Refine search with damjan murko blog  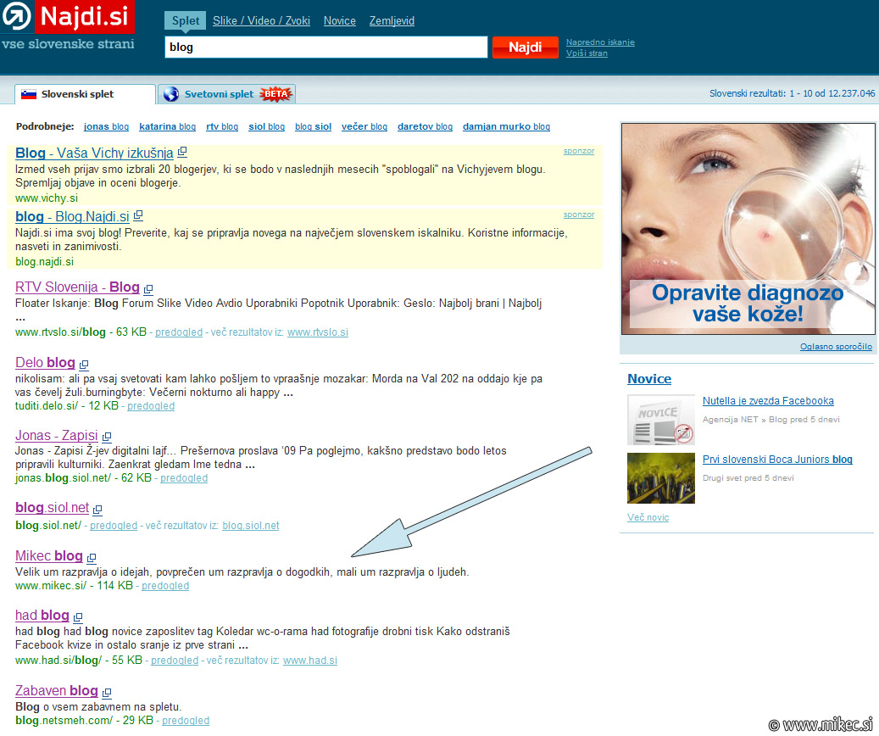click(506, 127)
